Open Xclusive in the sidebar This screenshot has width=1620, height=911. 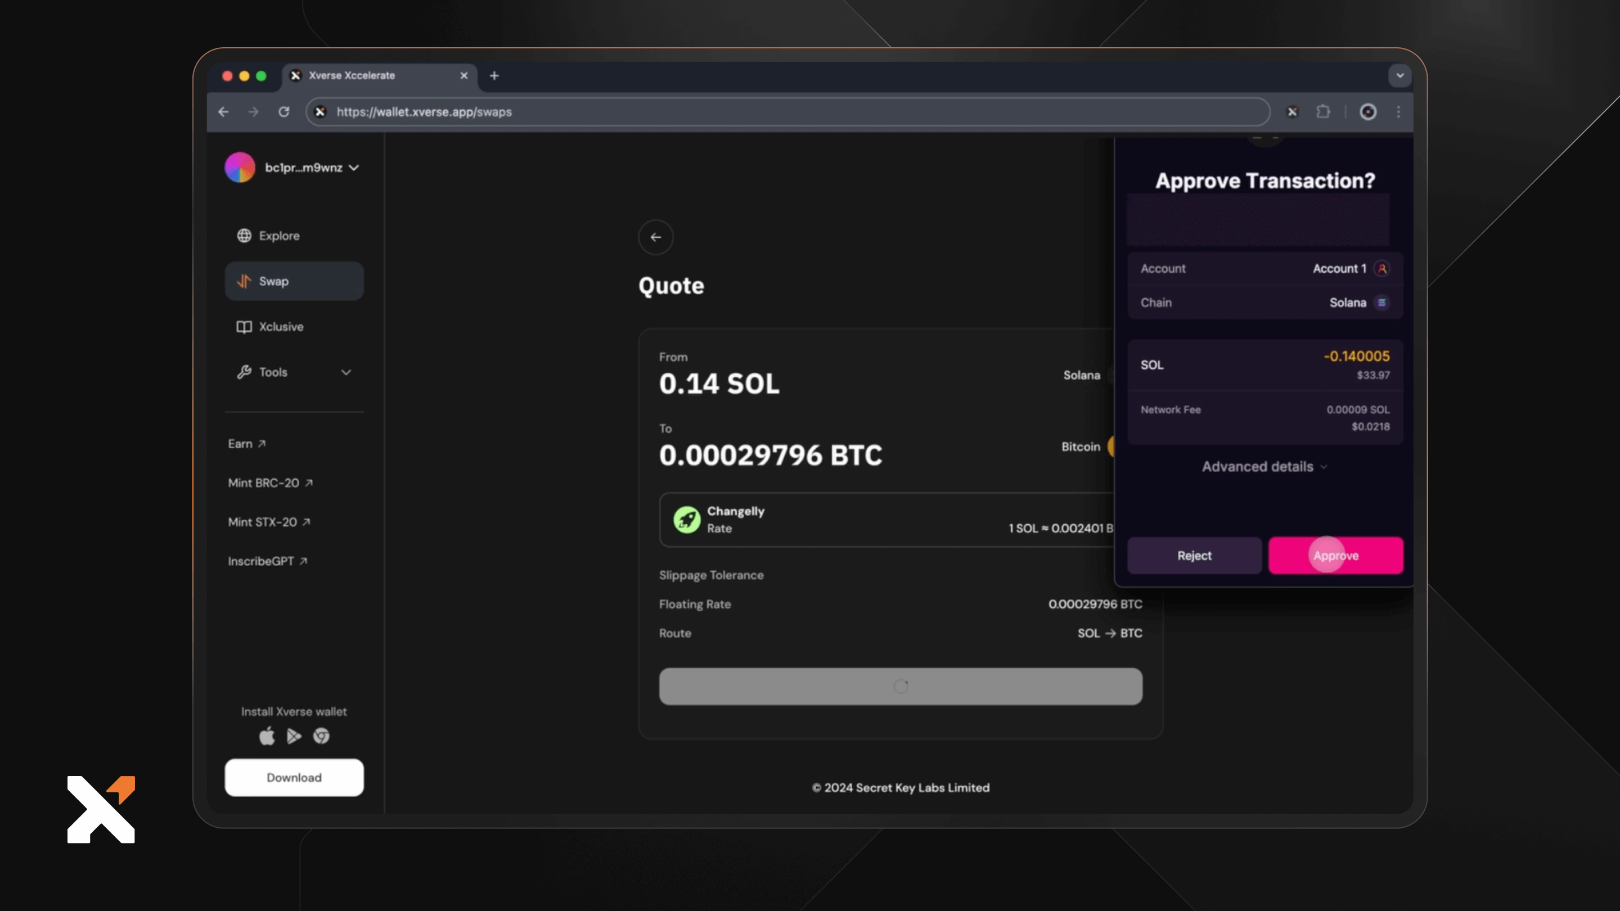click(x=294, y=327)
